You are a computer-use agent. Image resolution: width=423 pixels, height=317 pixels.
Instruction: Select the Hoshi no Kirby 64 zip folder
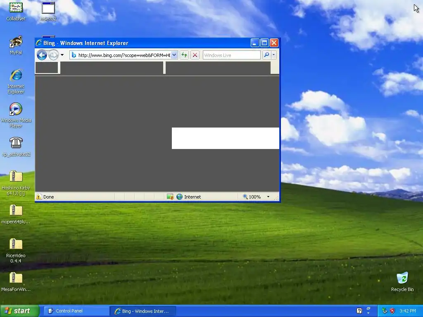[x=16, y=183]
